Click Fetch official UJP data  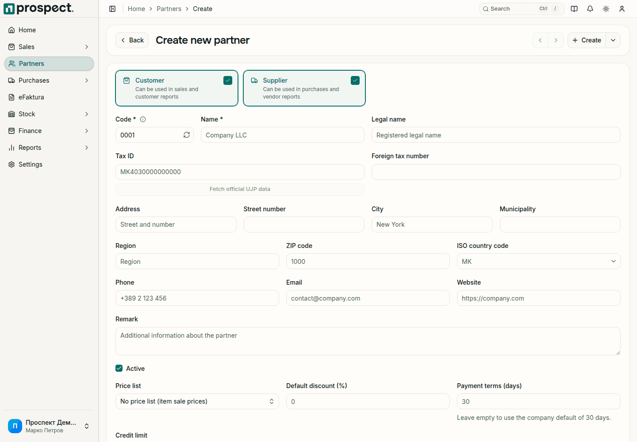tap(240, 189)
